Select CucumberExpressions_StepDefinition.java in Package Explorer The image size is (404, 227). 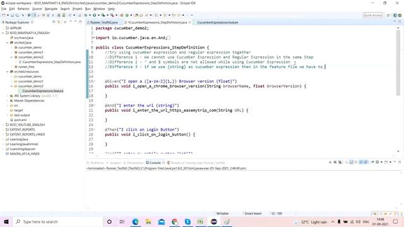(52, 62)
